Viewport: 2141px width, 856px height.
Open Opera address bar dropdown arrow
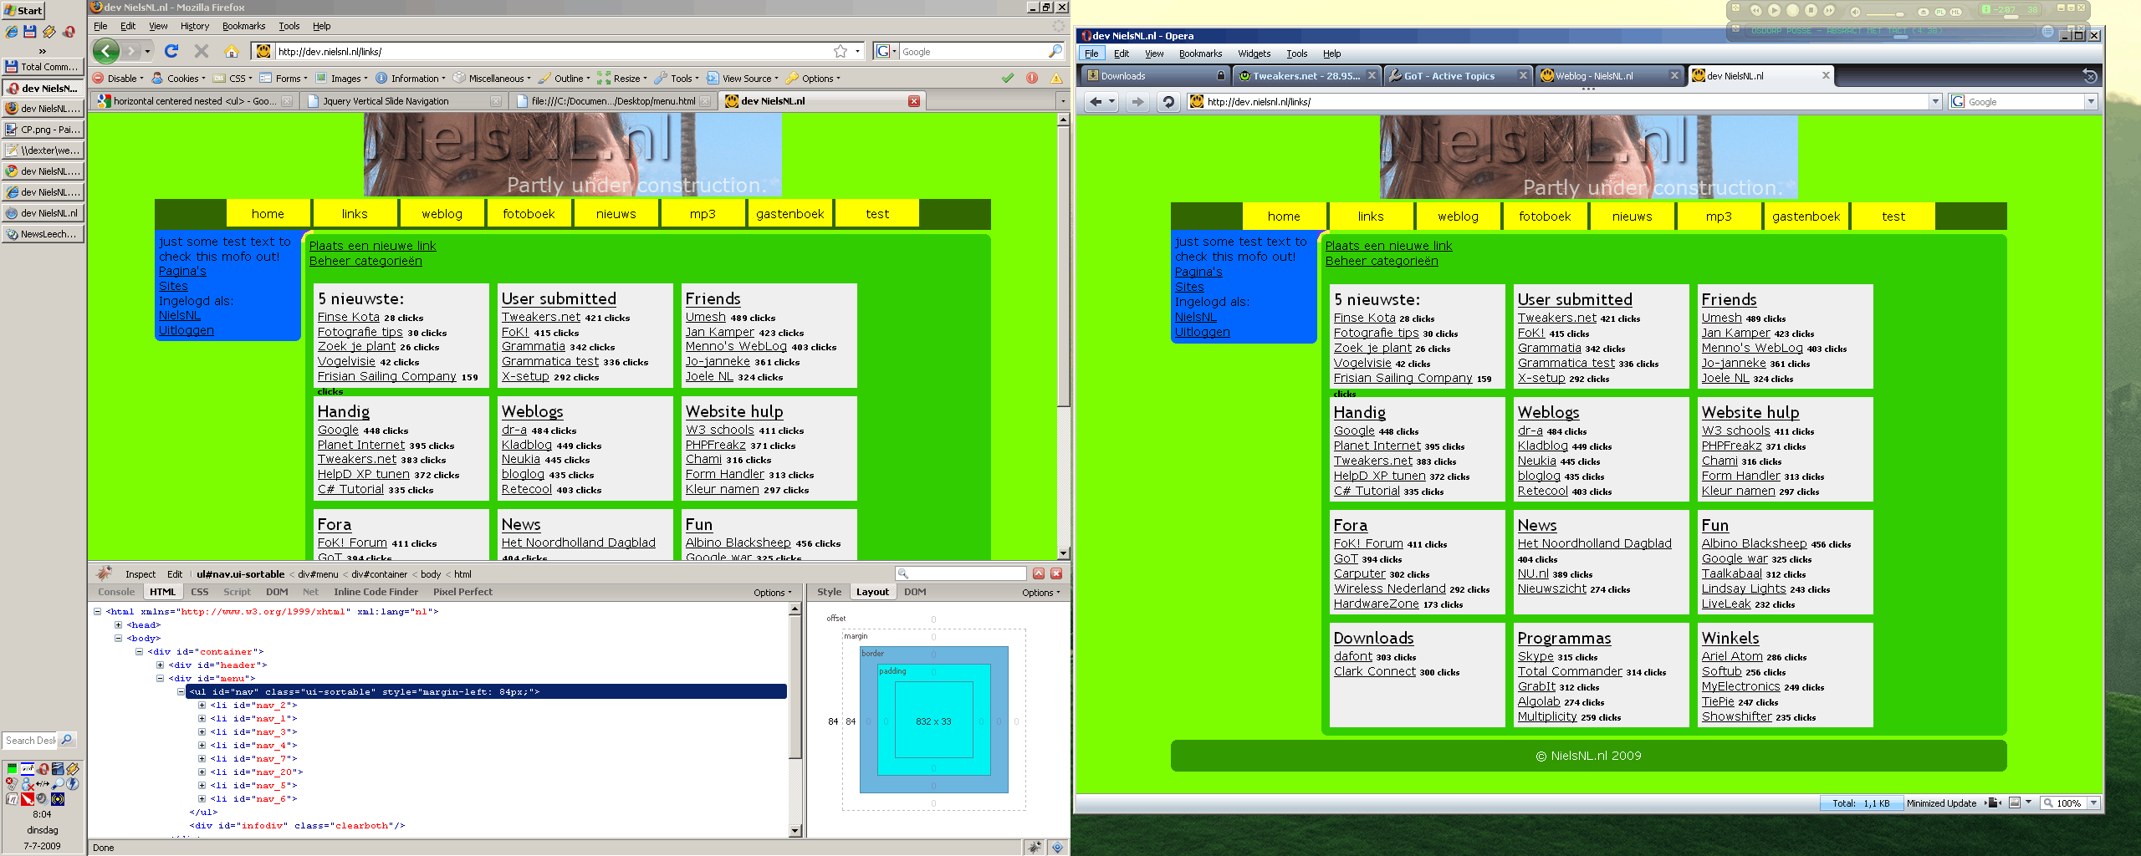(1934, 102)
